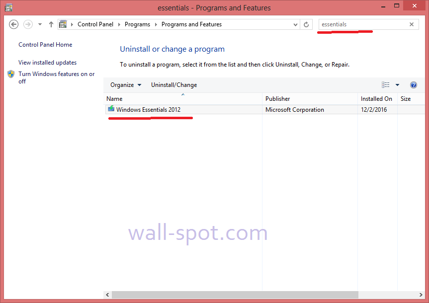Click the horizontal scrollbar thumb
This screenshot has height=303, width=429.
(x=235, y=295)
